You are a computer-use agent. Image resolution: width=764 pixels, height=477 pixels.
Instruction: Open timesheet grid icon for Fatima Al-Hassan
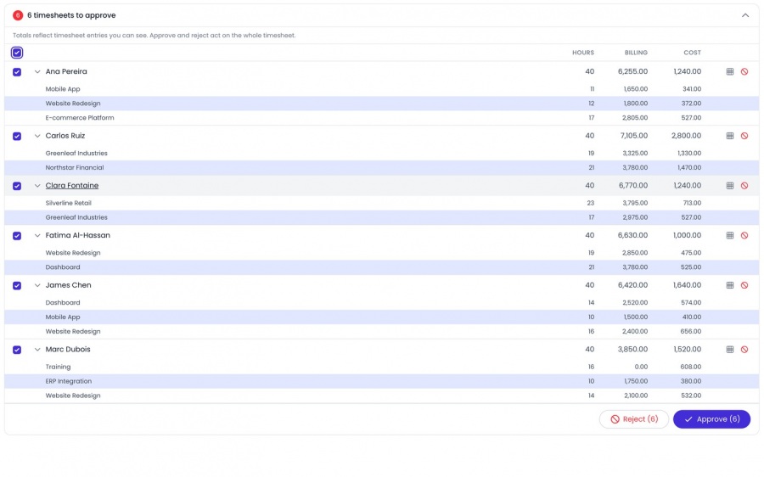coord(730,235)
